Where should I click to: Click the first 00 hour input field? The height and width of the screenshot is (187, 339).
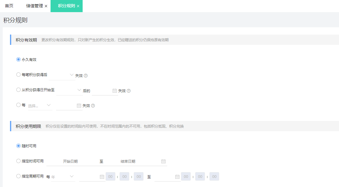110,176
